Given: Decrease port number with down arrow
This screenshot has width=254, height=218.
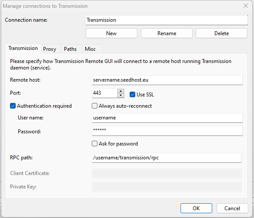Looking at the screenshot, I should point(120,95).
